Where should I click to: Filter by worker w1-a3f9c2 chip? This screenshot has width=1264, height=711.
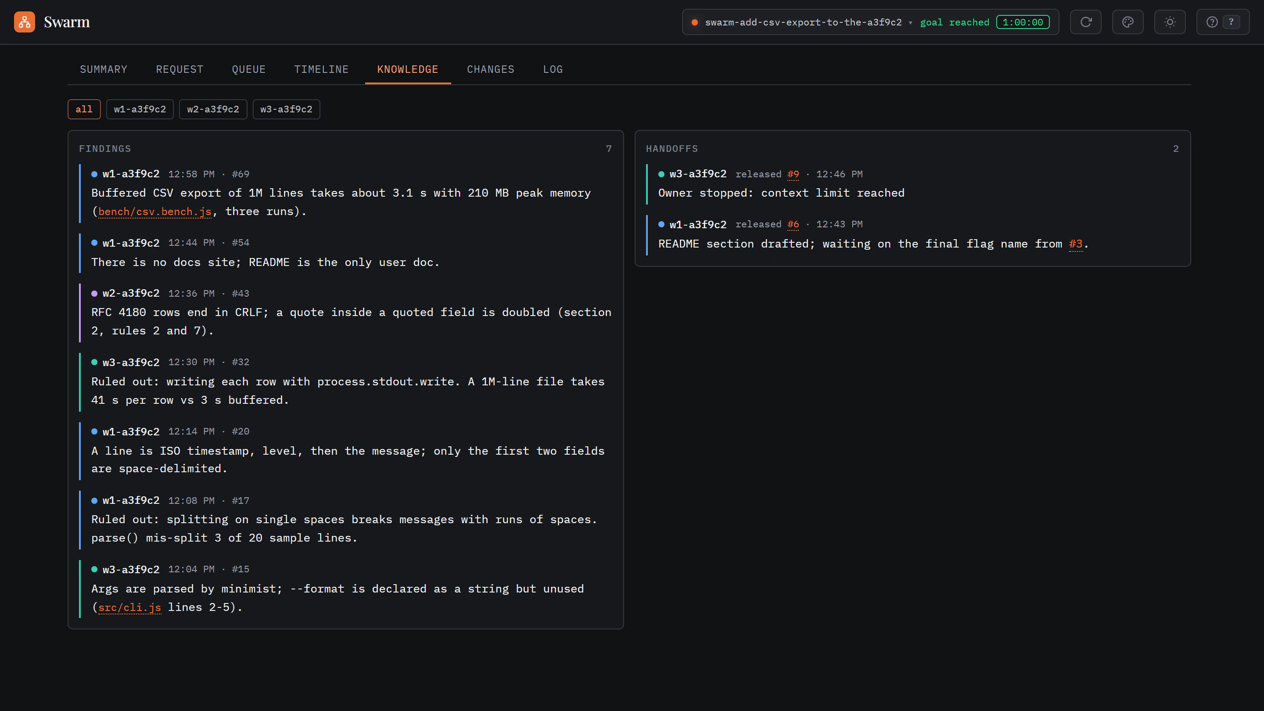click(x=140, y=109)
